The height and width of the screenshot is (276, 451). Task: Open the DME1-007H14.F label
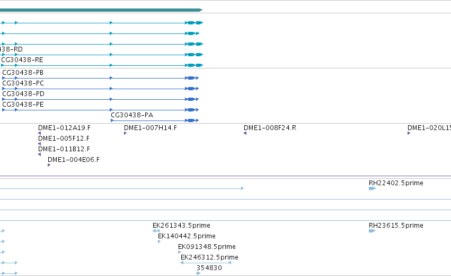pyautogui.click(x=151, y=128)
